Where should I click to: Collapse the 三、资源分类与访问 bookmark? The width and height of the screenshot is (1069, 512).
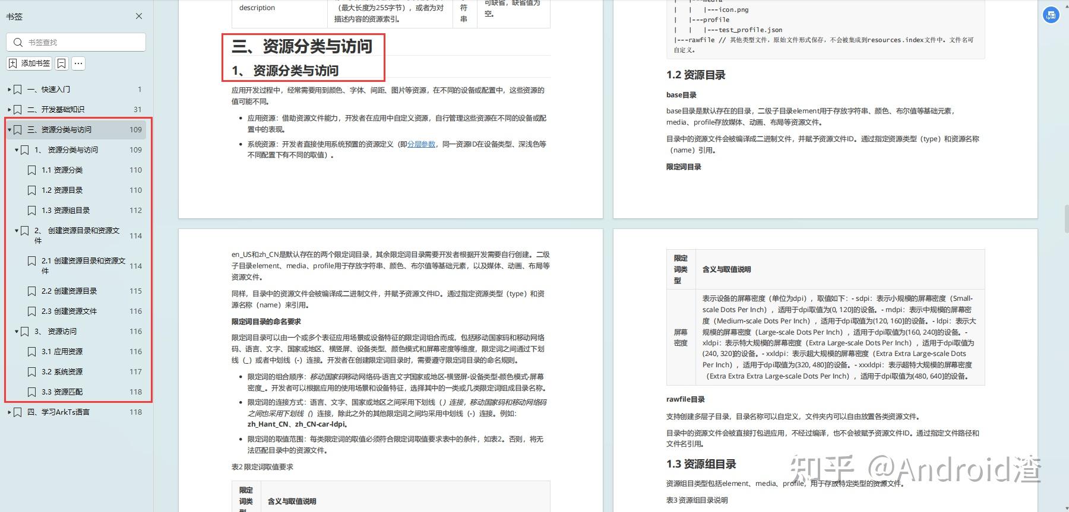tap(9, 130)
